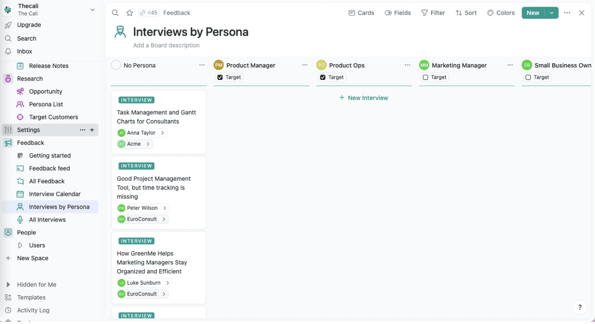Check Target for Small Business Owner column
Image resolution: width=595 pixels, height=324 pixels.
pos(528,77)
